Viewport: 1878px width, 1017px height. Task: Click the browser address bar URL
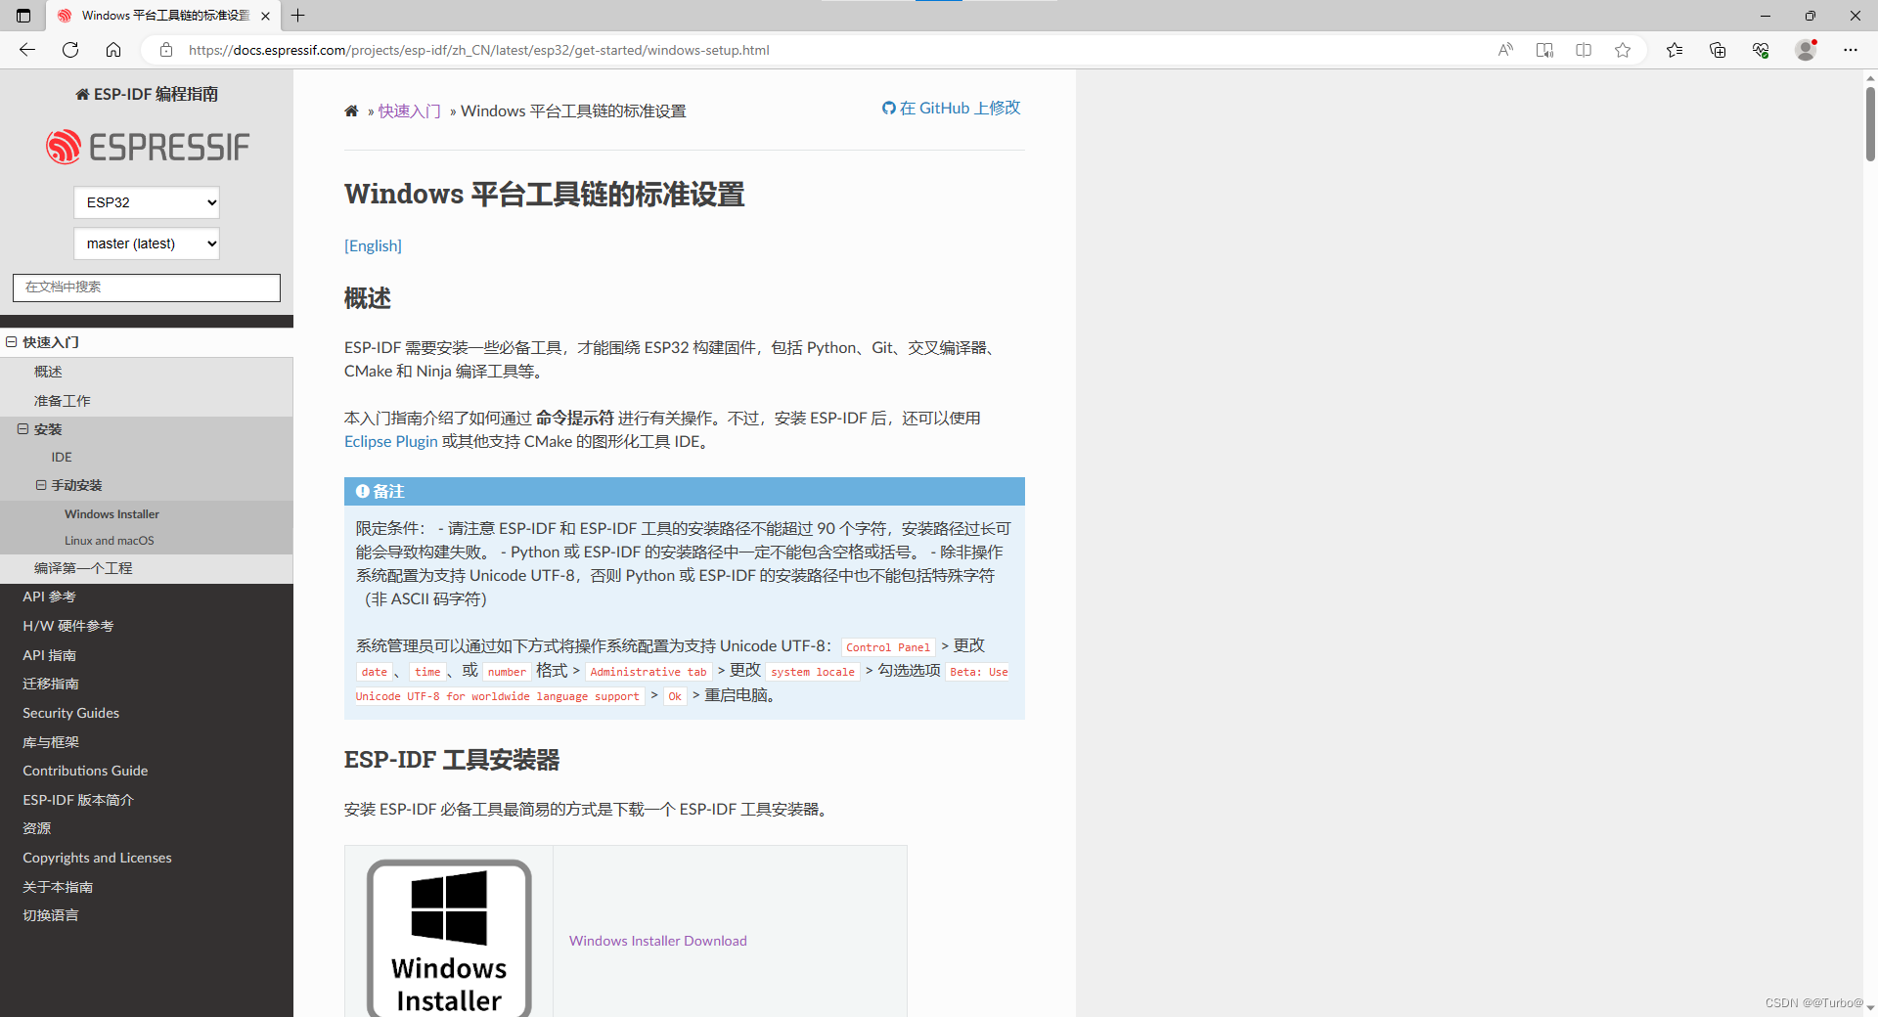pyautogui.click(x=479, y=50)
